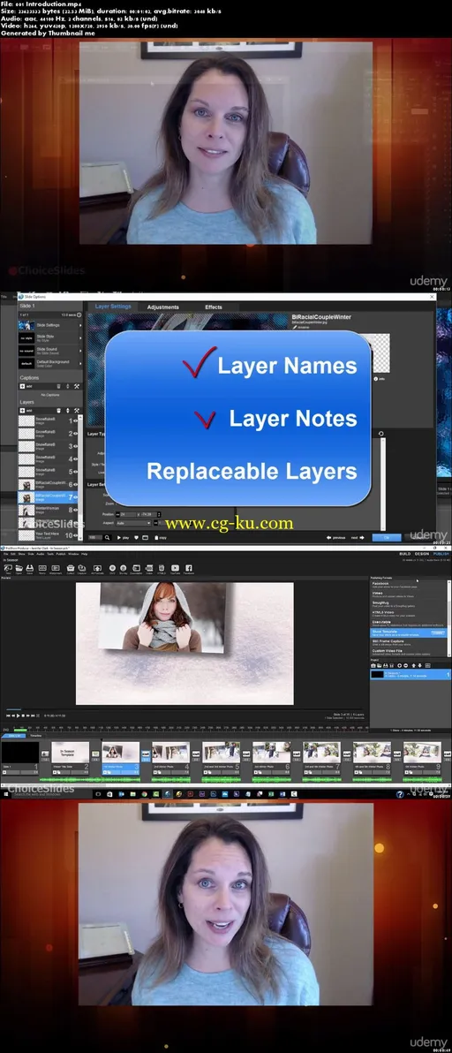Open the Publish menu in ProShow menu bar

point(60,554)
